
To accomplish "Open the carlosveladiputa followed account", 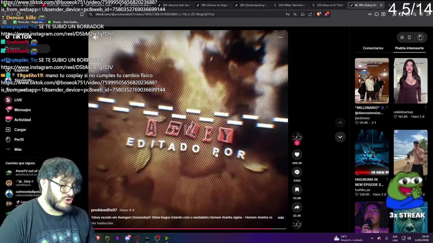I will (23, 193).
